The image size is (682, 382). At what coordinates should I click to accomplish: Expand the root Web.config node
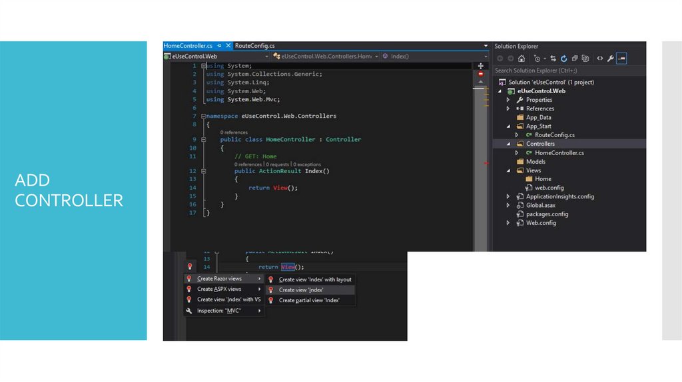click(x=508, y=223)
